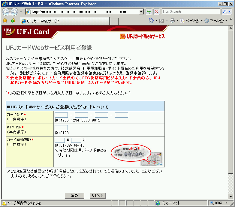
Task: Expand the Home button dropdown arrow
Action: [x=156, y=21]
